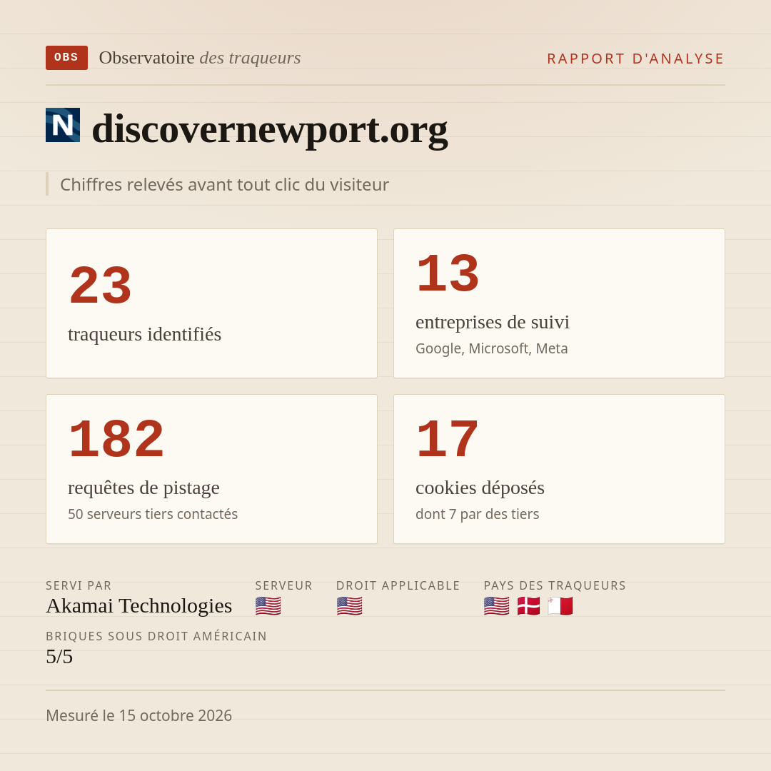
Task: Click the 5/5 score value
Action: point(59,657)
